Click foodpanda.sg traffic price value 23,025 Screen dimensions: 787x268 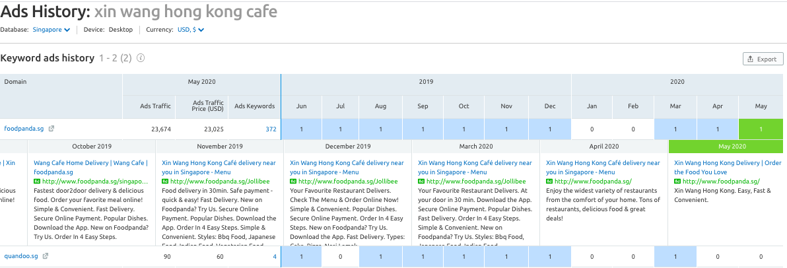click(x=214, y=129)
